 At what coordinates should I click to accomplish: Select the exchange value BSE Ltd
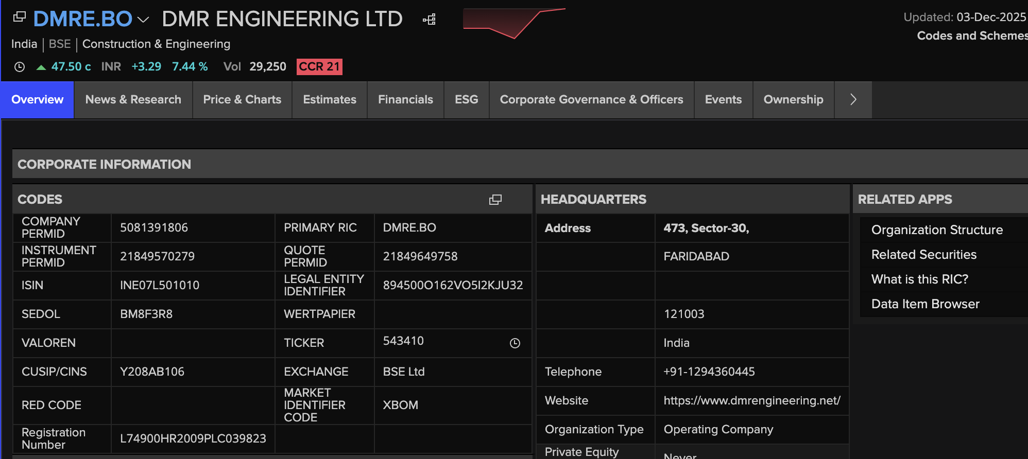pos(404,372)
